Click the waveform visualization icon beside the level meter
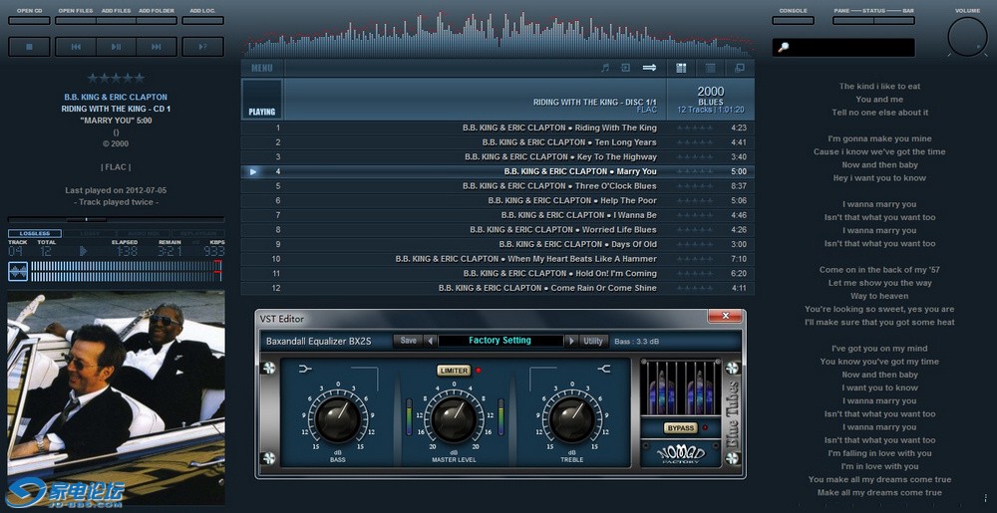Image resolution: width=997 pixels, height=513 pixels. (18, 272)
